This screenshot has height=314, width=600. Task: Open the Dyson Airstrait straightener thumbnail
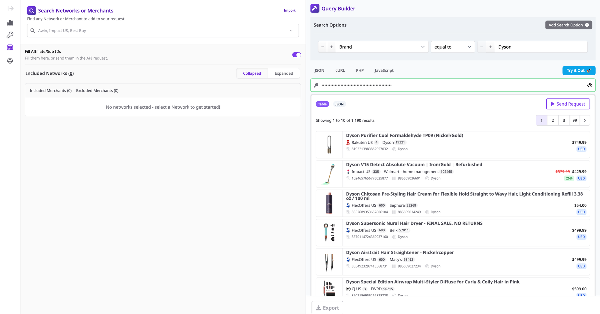(329, 262)
